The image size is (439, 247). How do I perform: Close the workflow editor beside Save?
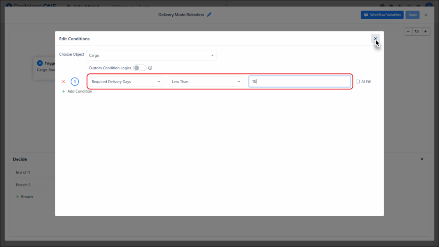click(426, 15)
